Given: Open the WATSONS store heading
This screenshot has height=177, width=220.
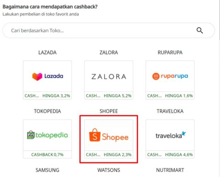Looking at the screenshot, I should (109, 170).
